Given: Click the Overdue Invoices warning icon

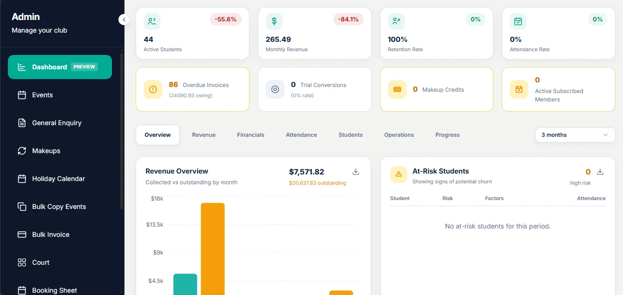Looking at the screenshot, I should [x=153, y=89].
